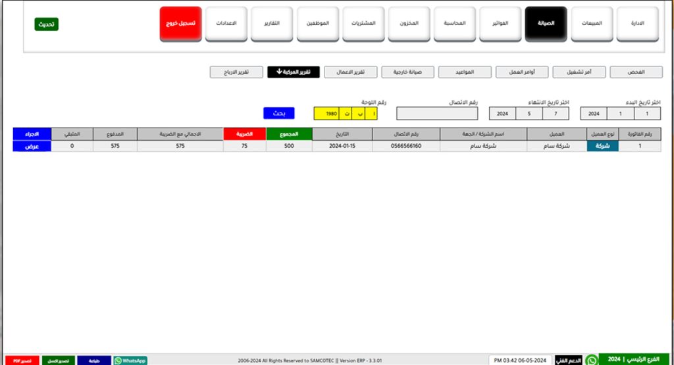Screen dimensions: 674x365
Task: Switch to the أوامر العمل work orders tab
Action: click(x=521, y=72)
